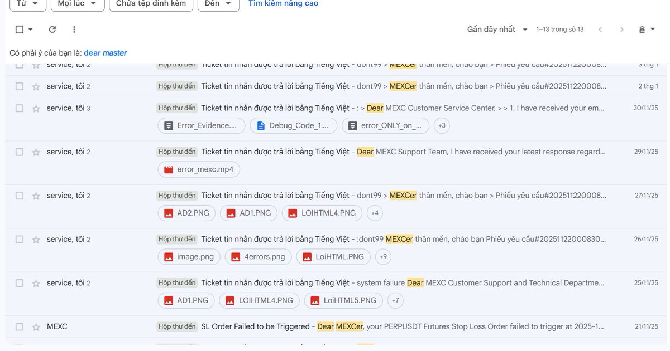The width and height of the screenshot is (670, 351).
Task: Open the three-dot More options menu
Action: click(74, 30)
